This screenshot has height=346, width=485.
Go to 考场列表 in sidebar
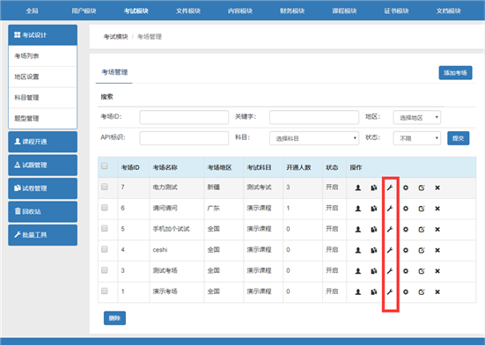[42, 56]
